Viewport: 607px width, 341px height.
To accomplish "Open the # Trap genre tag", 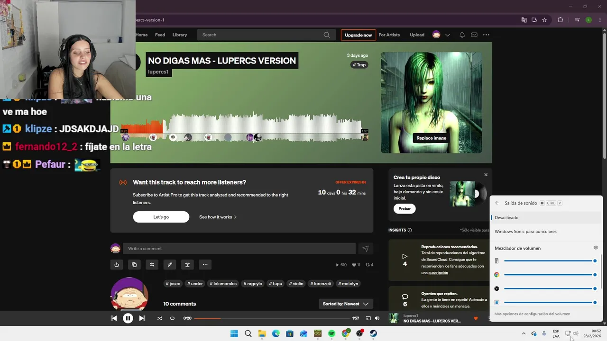I will pos(359,65).
